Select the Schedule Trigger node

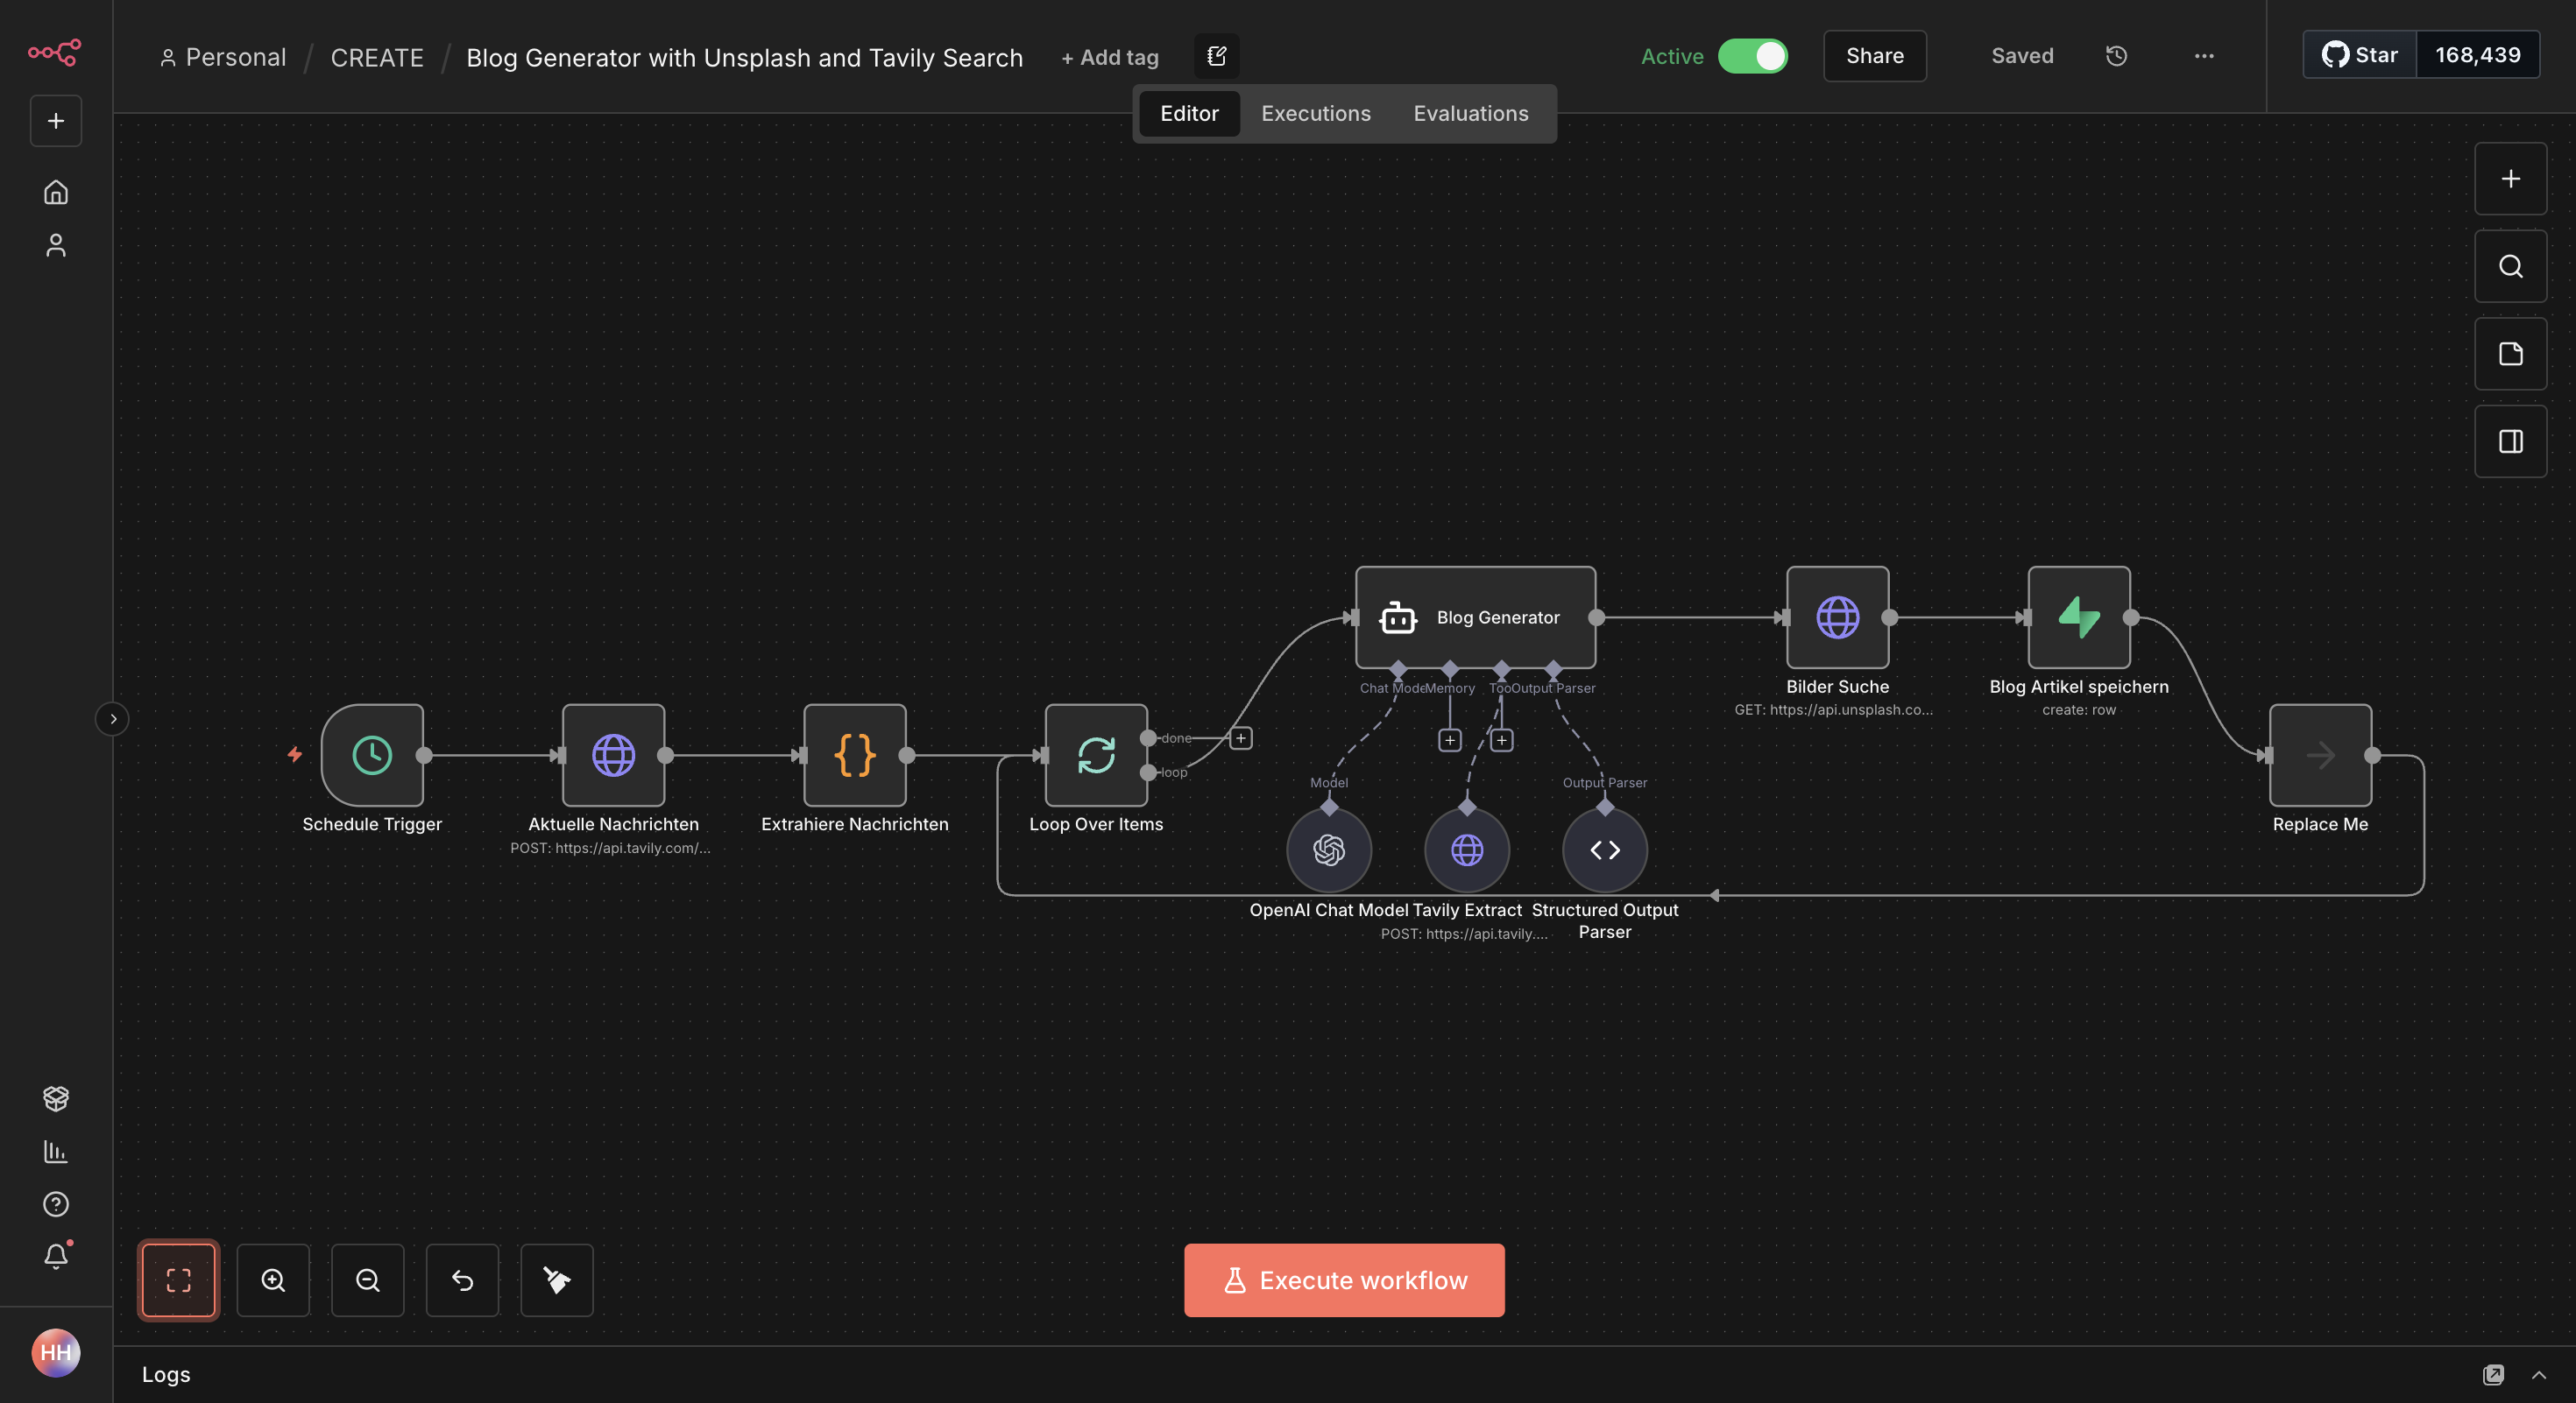[x=372, y=756]
